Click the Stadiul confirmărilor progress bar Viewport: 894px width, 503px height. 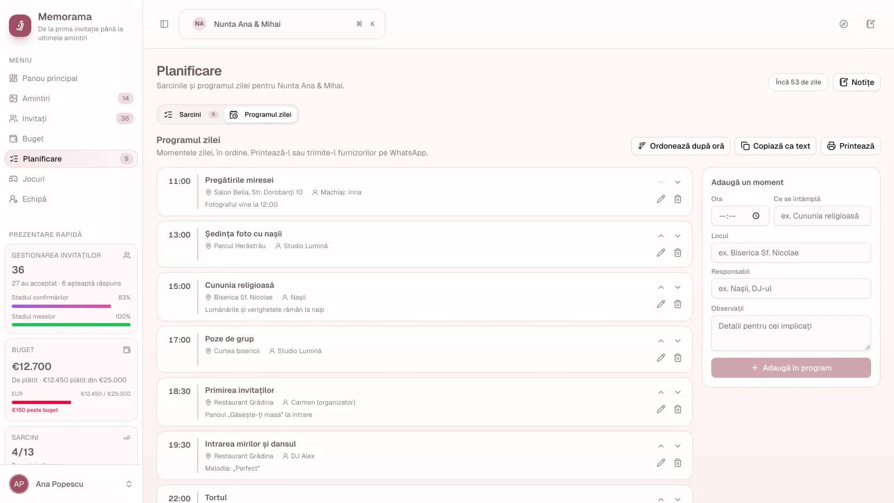click(x=71, y=306)
